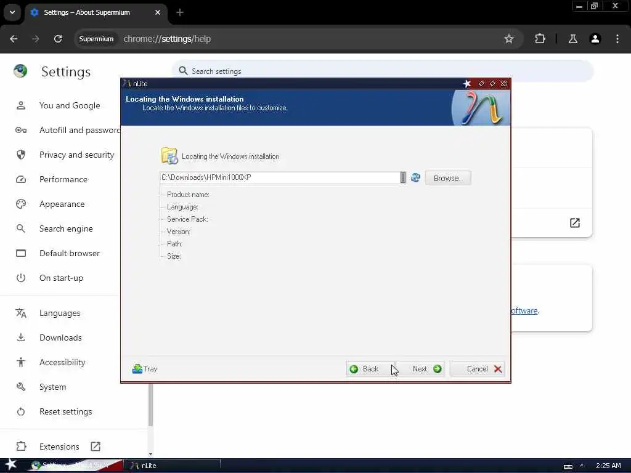The width and height of the screenshot is (631, 473).
Task: Reload the settings page
Action: 58,39
